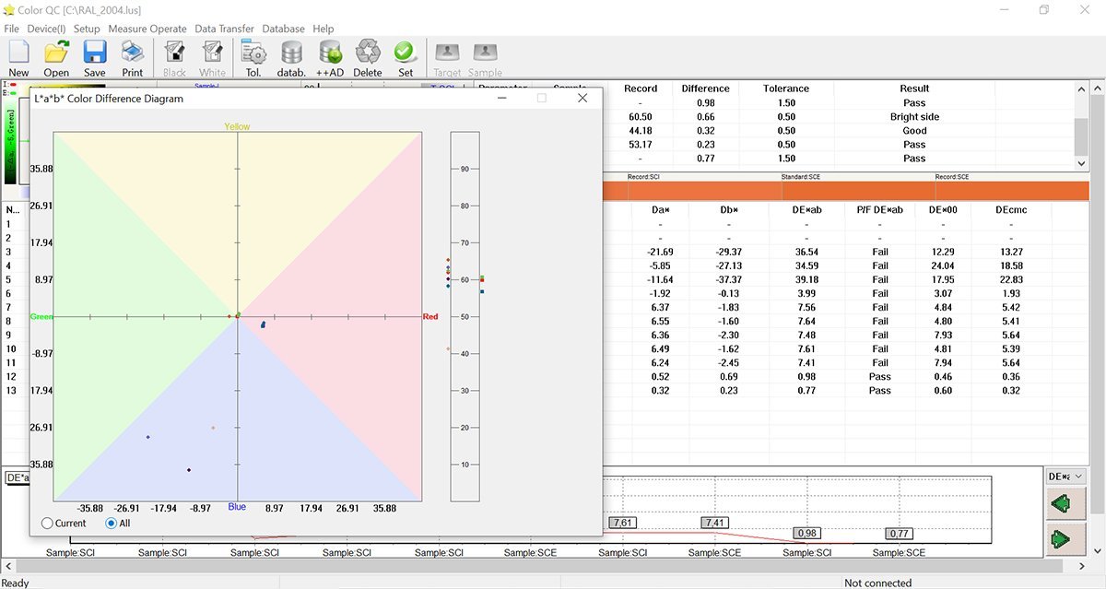Viewport: 1106px width, 589px height.
Task: Click the 'P/F DE*ab' column header
Action: click(x=880, y=210)
